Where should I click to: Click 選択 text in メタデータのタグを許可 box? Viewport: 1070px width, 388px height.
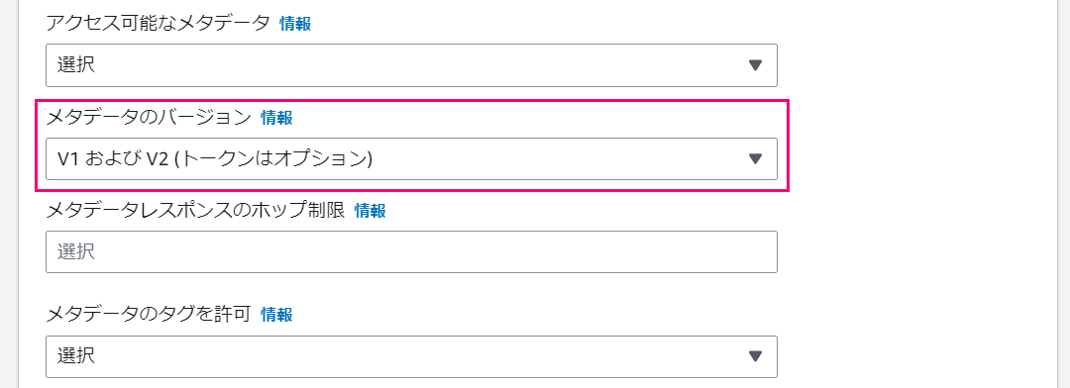[75, 356]
